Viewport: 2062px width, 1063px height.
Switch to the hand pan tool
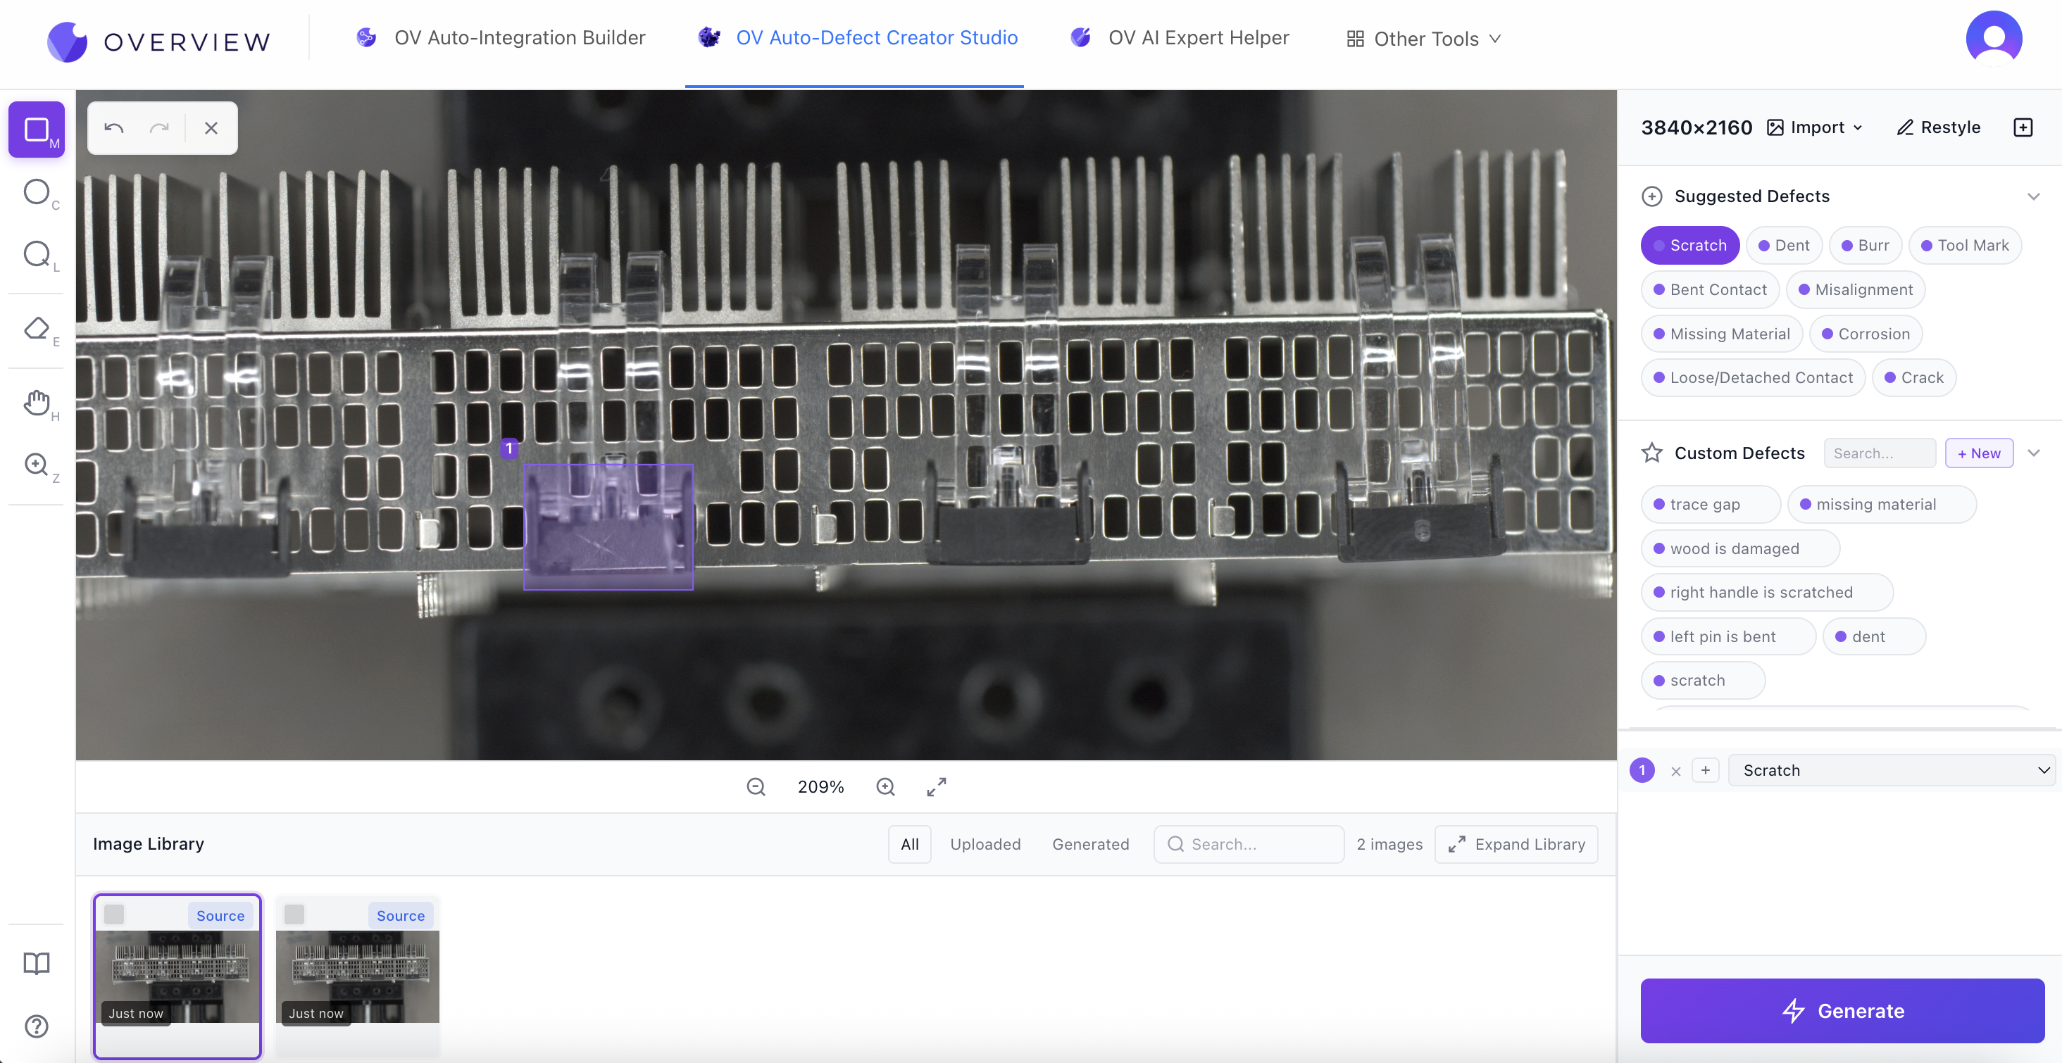(37, 403)
